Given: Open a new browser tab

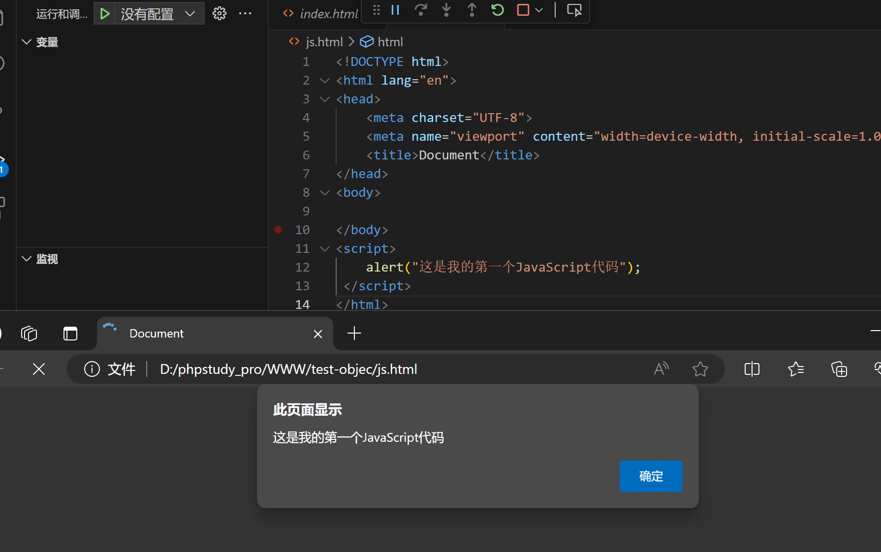Looking at the screenshot, I should pyautogui.click(x=354, y=334).
